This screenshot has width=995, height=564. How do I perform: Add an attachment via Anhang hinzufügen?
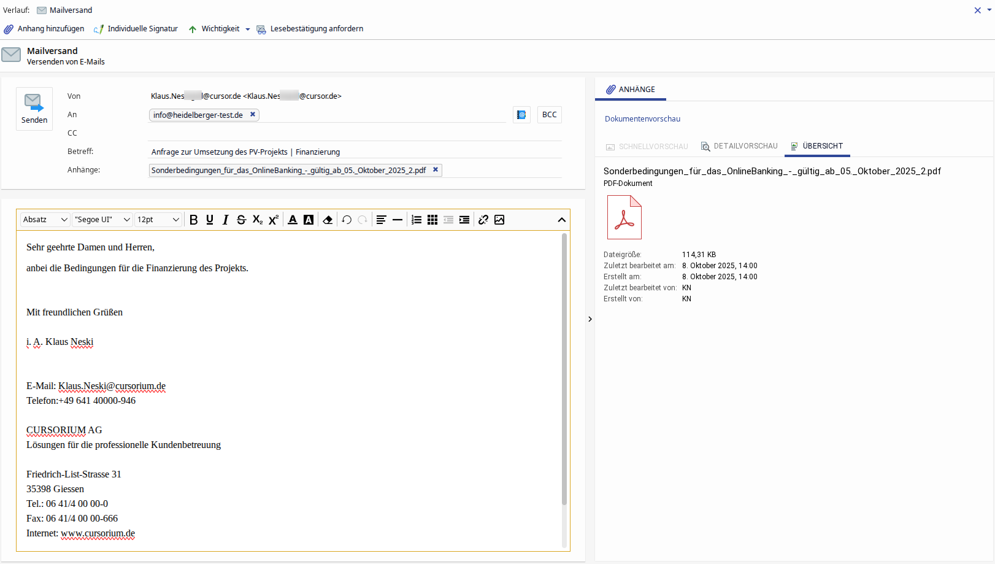point(44,29)
